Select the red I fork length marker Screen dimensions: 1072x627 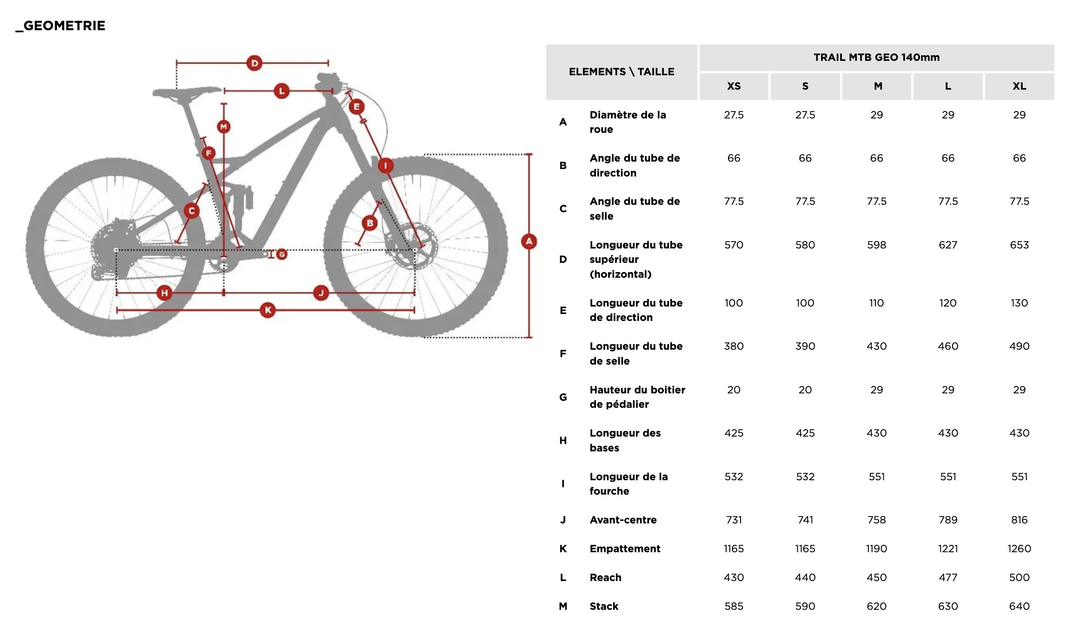tap(385, 165)
